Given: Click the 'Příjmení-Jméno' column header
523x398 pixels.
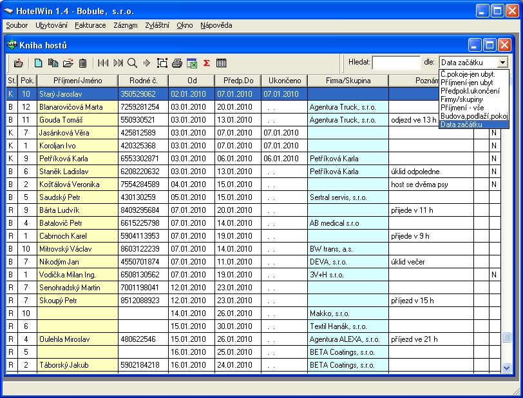Looking at the screenshot, I should pyautogui.click(x=77, y=81).
